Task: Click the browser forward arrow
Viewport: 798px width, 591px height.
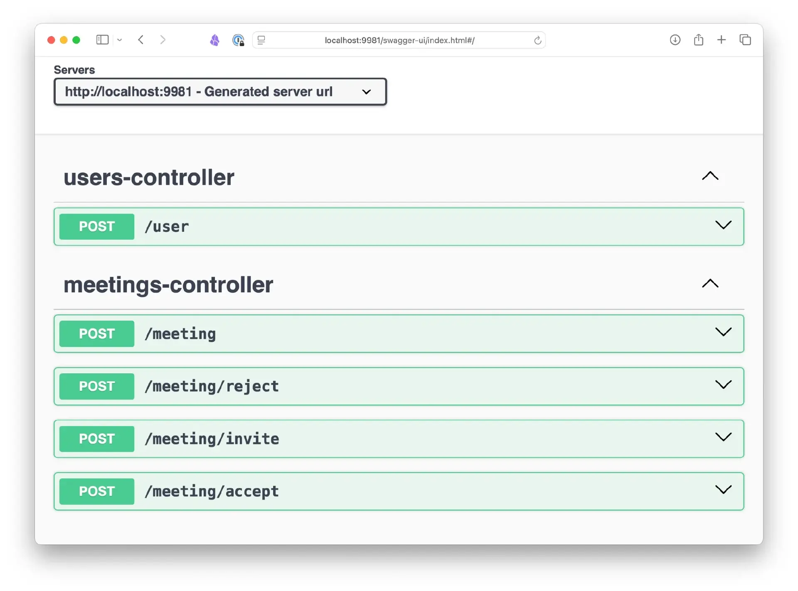Action: click(163, 40)
